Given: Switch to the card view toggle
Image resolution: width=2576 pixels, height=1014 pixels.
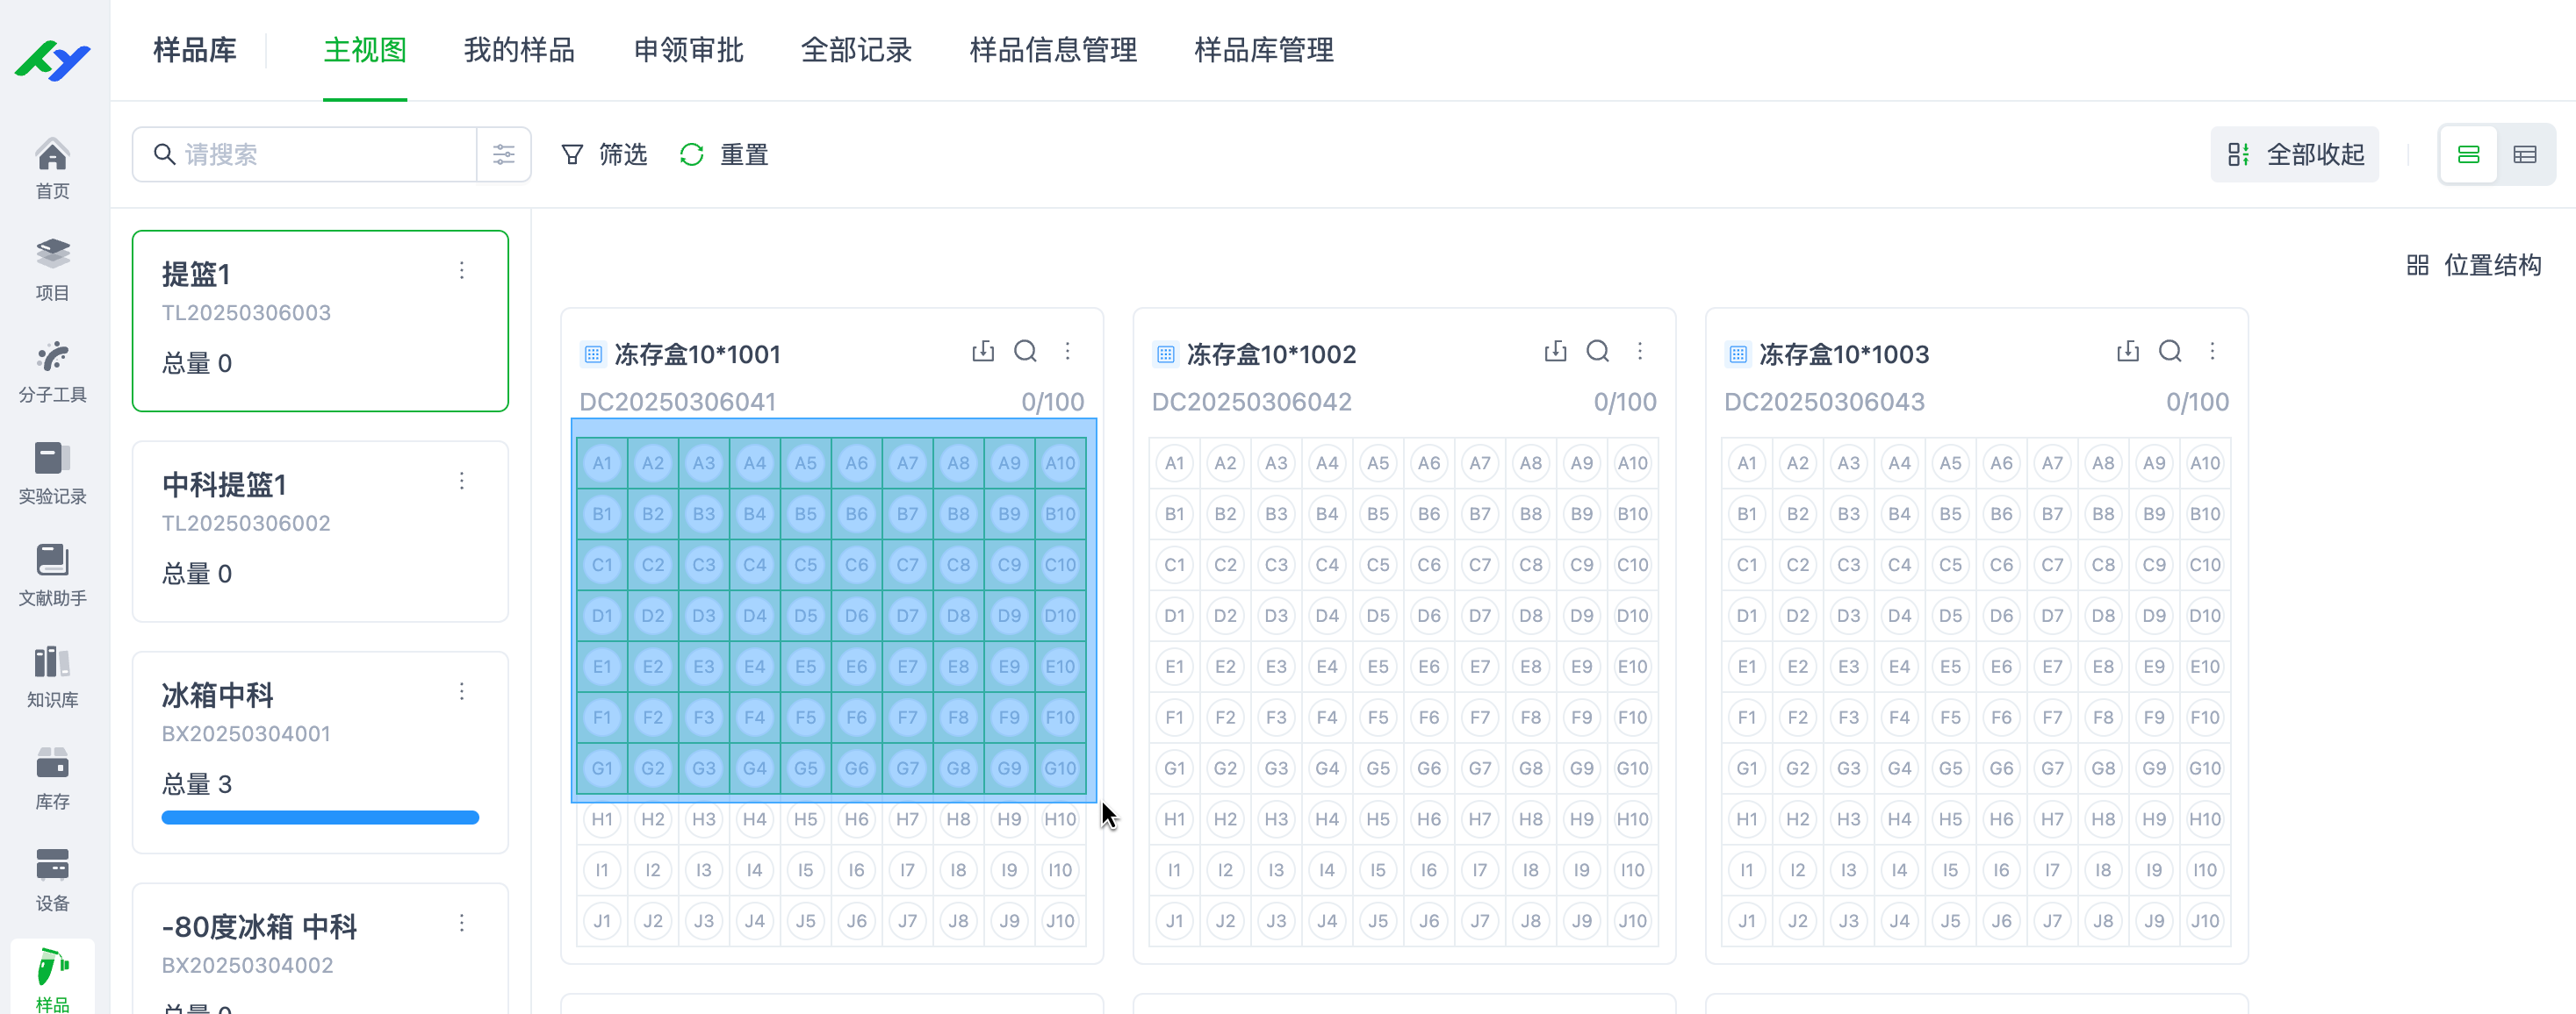Looking at the screenshot, I should coord(2468,154).
